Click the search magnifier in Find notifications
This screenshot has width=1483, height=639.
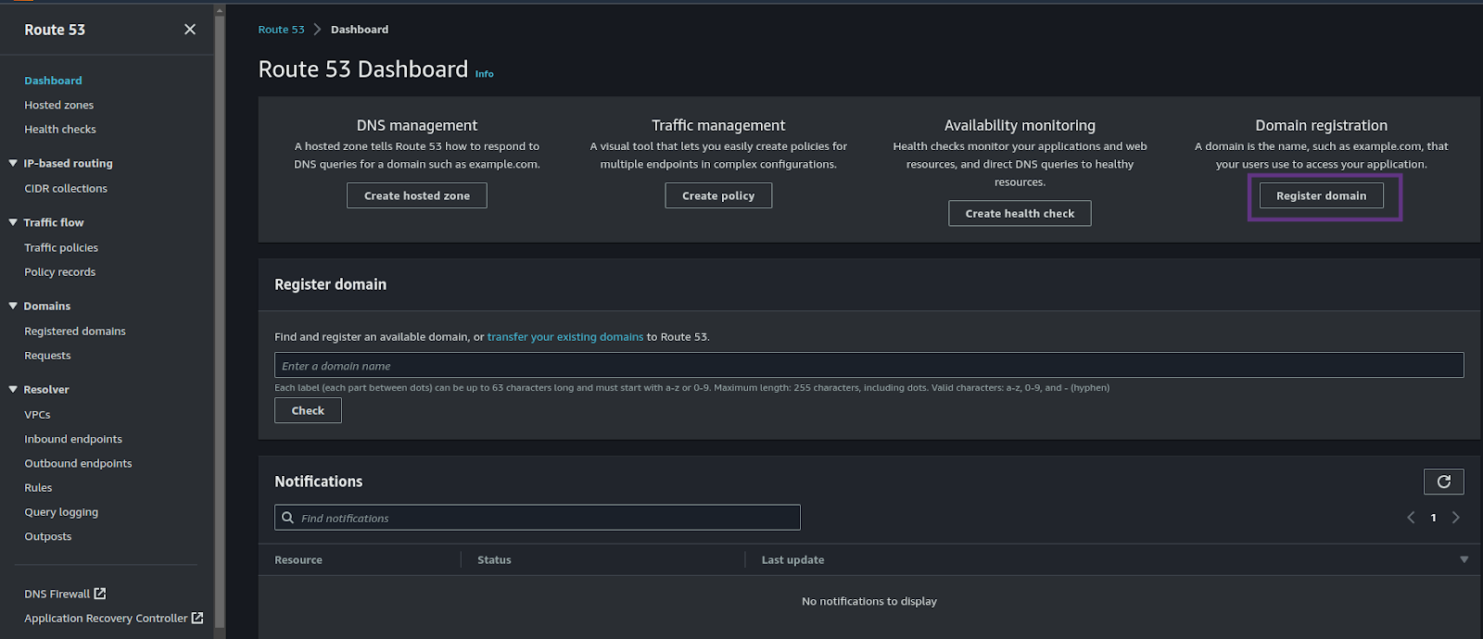(288, 518)
